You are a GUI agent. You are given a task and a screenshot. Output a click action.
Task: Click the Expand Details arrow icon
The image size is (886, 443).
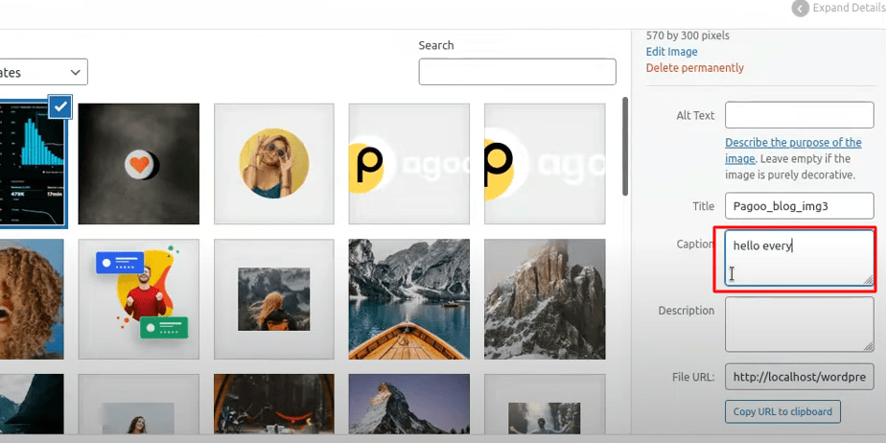point(800,9)
